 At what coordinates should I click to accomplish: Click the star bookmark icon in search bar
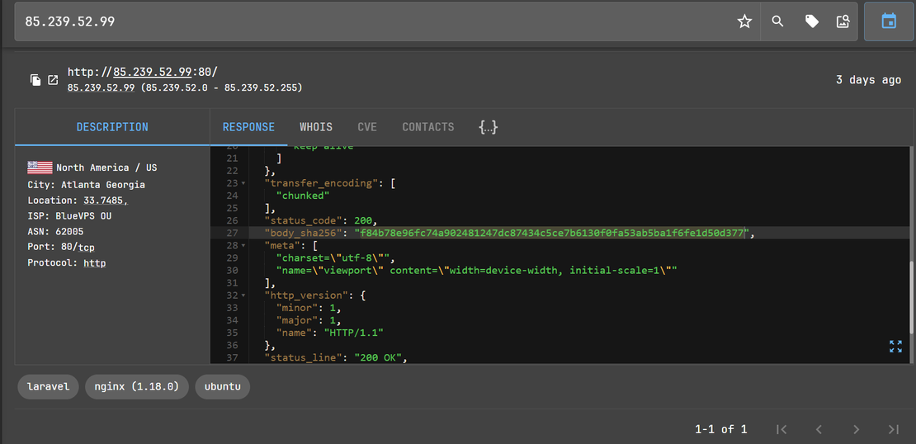point(744,21)
